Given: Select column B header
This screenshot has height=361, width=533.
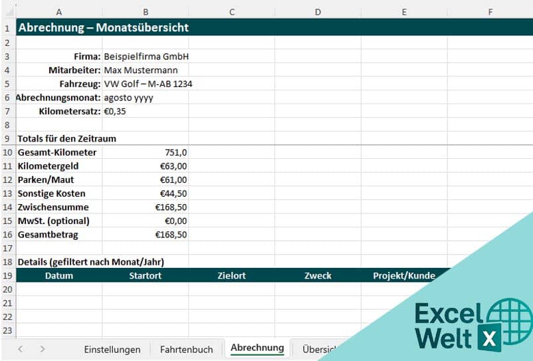Looking at the screenshot, I should [x=146, y=12].
